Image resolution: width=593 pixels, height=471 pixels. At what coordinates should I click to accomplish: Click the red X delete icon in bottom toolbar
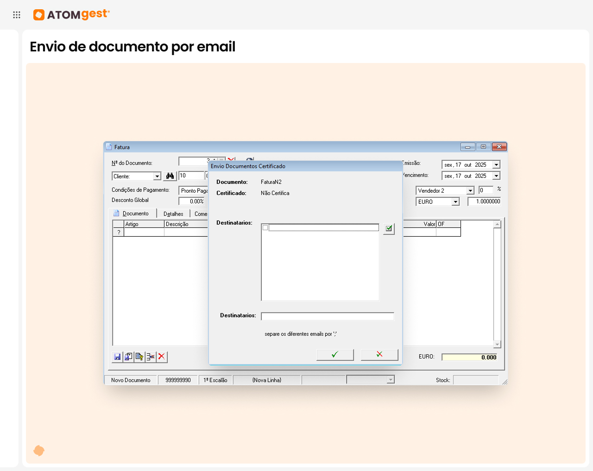point(161,357)
